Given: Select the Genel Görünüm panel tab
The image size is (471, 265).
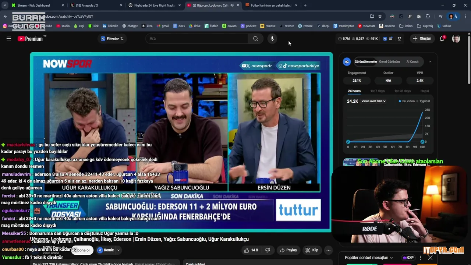Looking at the screenshot, I should pos(389,62).
